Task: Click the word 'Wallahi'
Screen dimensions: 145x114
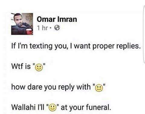Action: pyautogui.click(x=23, y=107)
